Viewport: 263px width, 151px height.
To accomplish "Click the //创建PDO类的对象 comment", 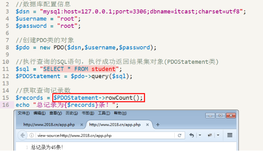I will (x=45, y=40).
